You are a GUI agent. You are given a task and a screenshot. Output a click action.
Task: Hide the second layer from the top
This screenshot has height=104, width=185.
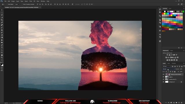[x=163, y=77]
